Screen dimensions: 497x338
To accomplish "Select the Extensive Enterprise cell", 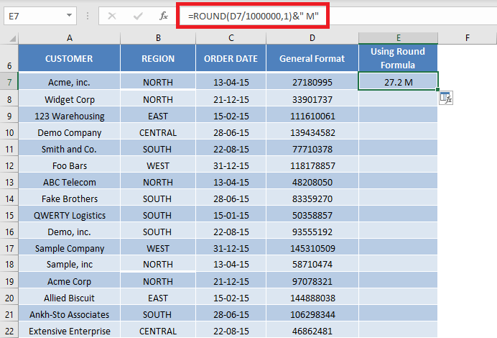I will (69, 331).
